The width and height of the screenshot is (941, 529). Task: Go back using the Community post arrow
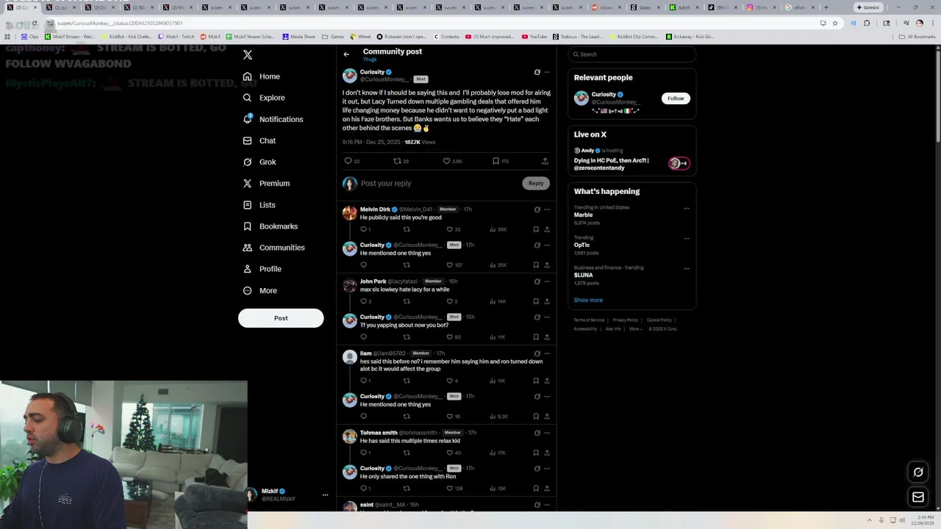(x=346, y=54)
